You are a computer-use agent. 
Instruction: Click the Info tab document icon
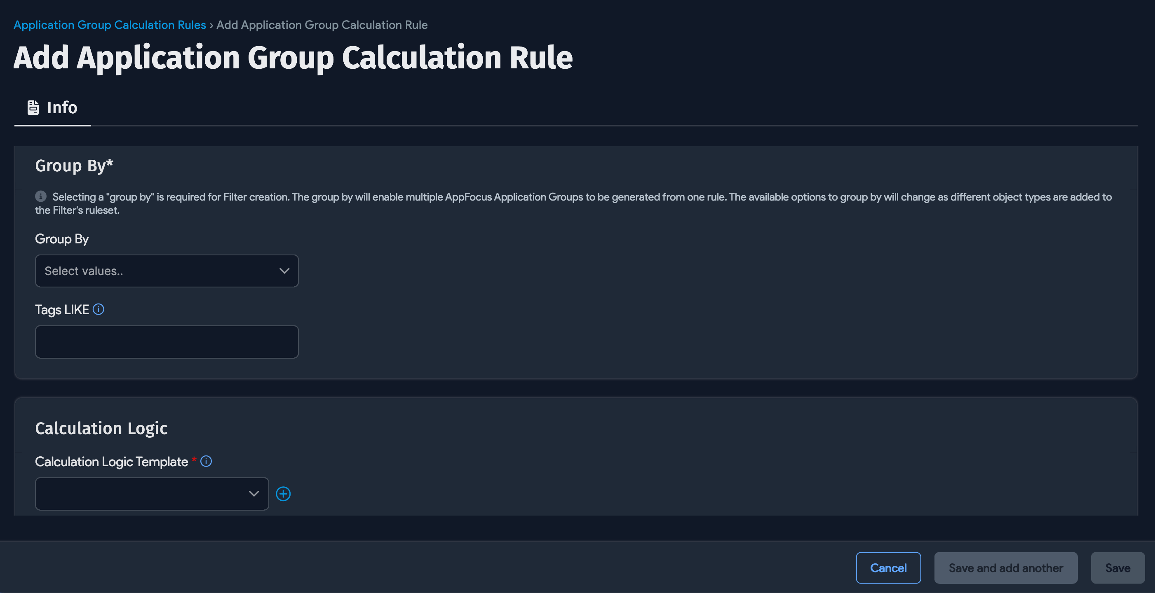coord(33,107)
